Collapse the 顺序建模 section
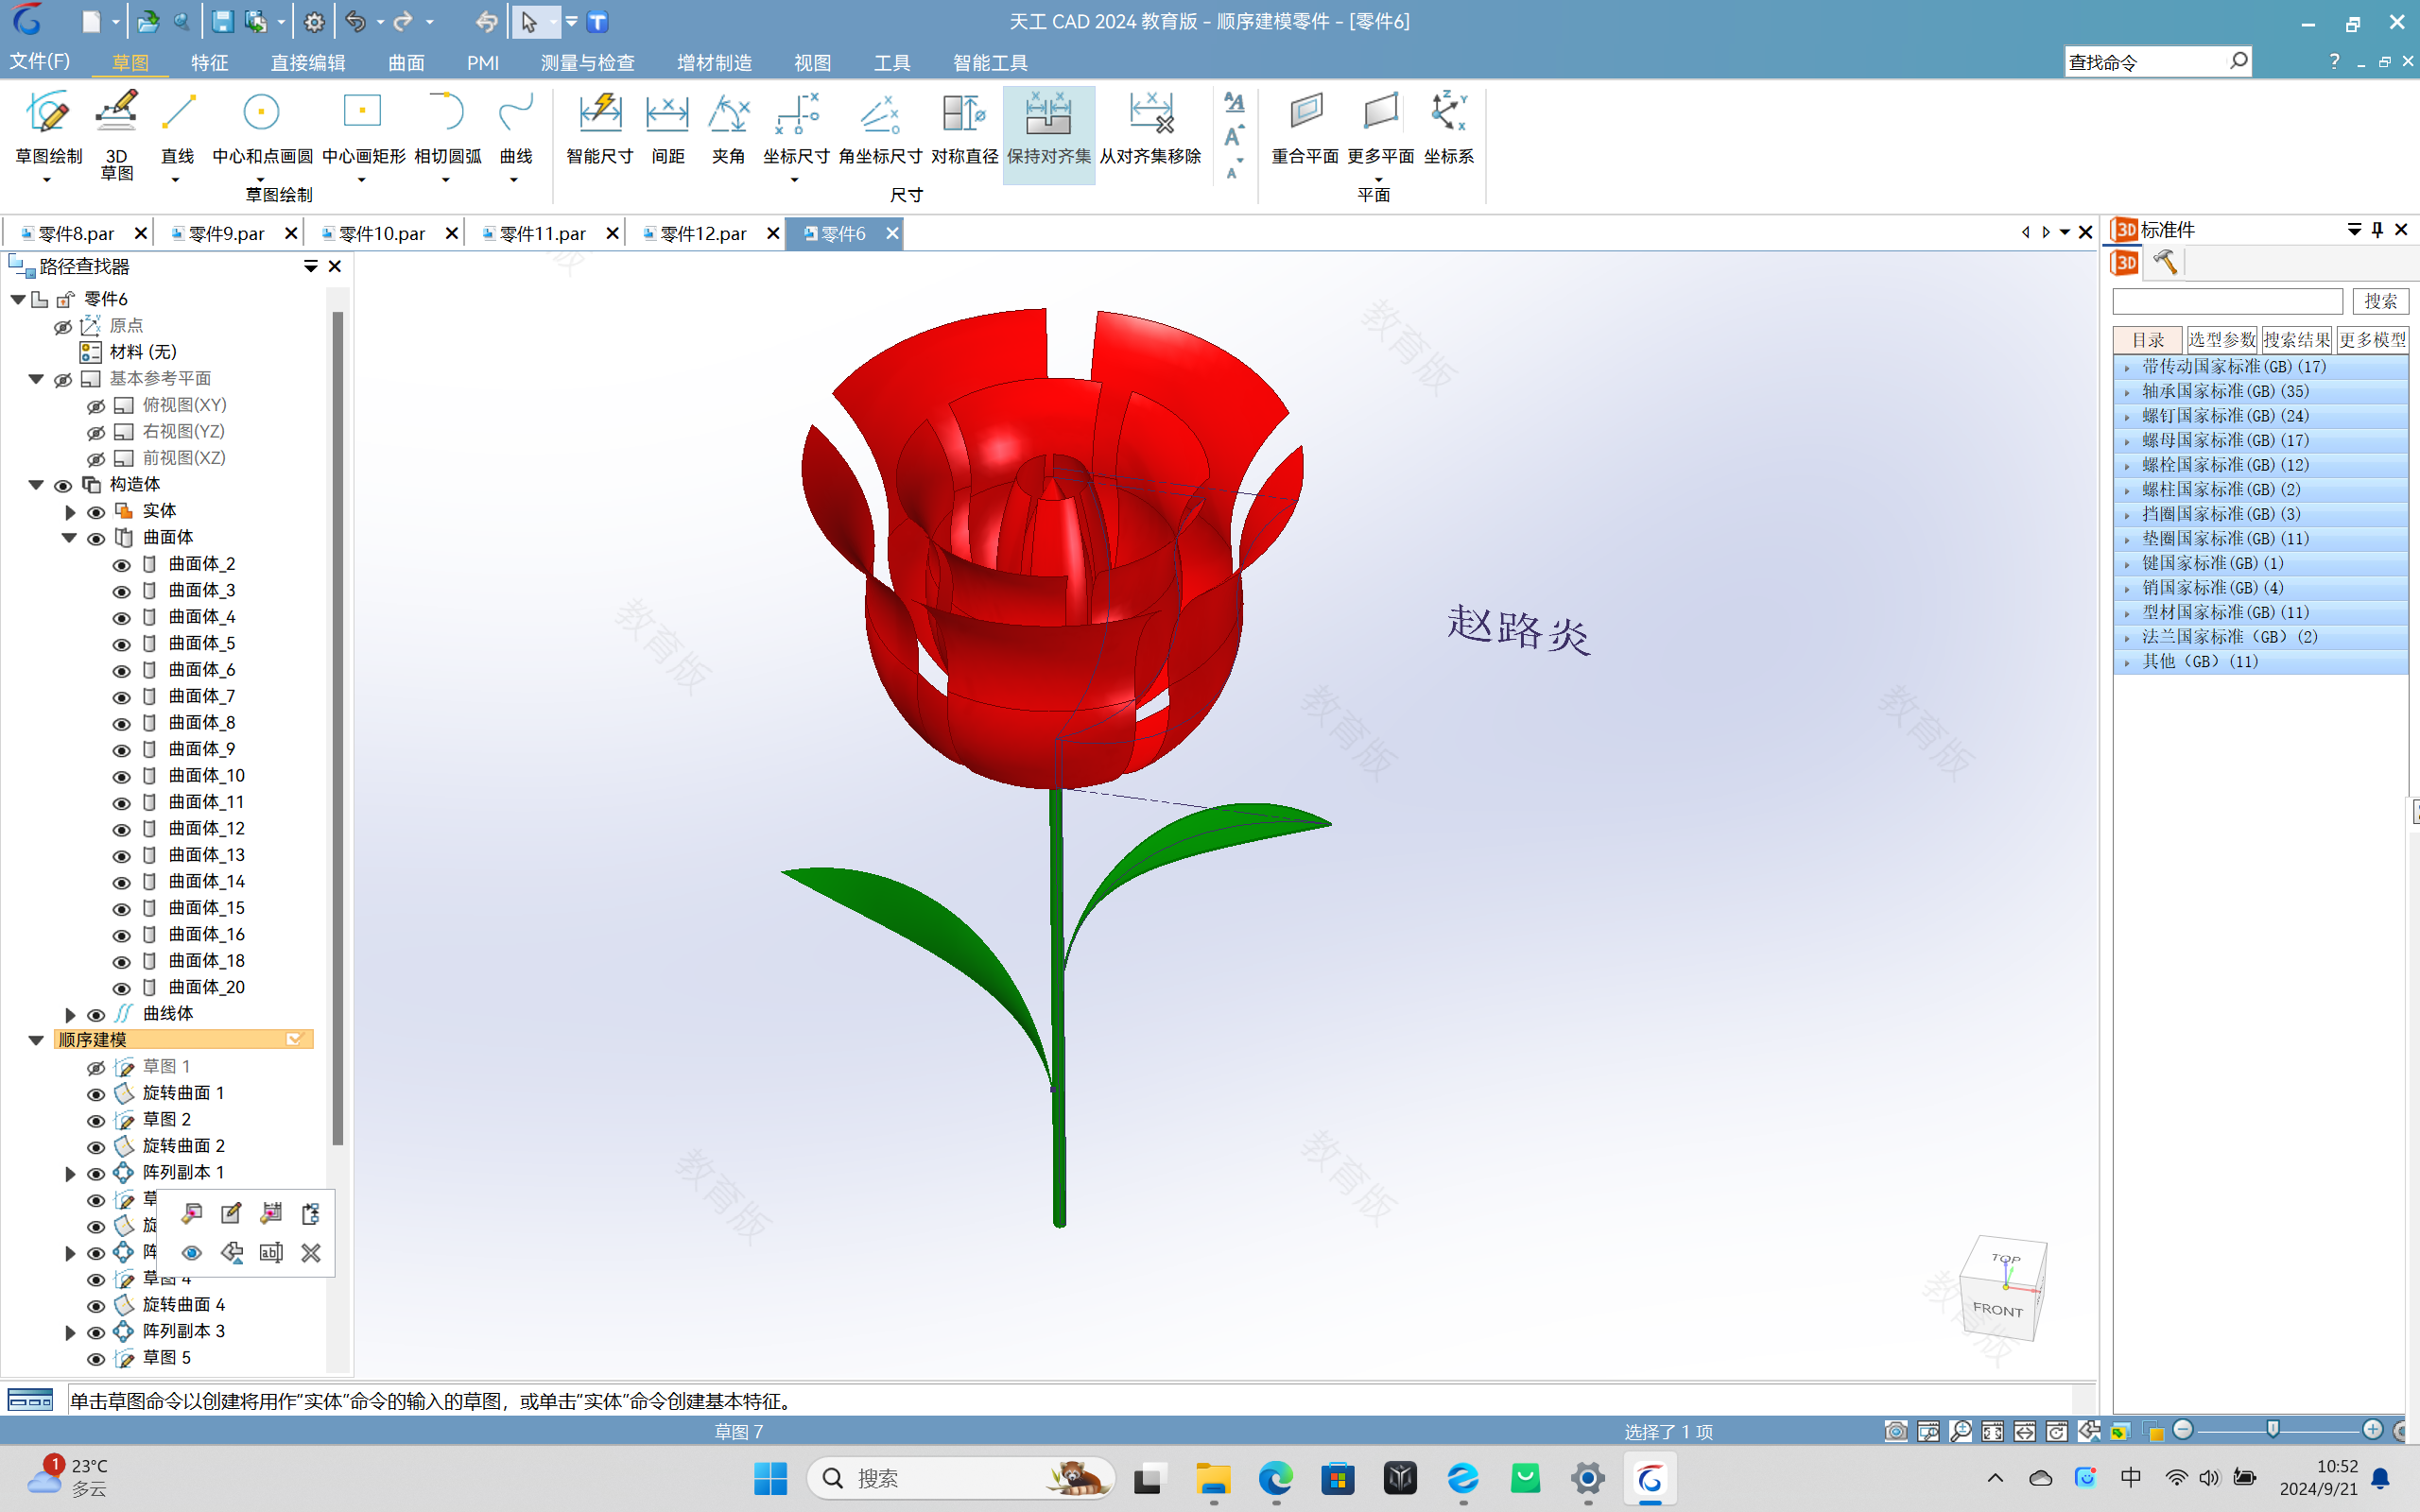The width and height of the screenshot is (2420, 1512). (36, 1040)
